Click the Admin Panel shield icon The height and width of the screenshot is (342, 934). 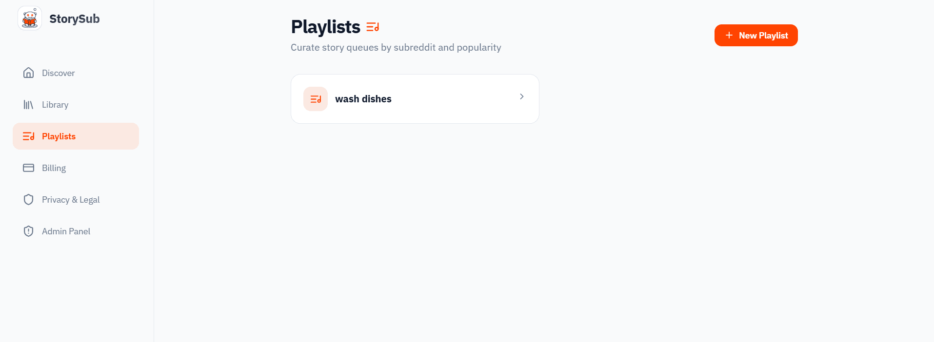click(x=29, y=231)
